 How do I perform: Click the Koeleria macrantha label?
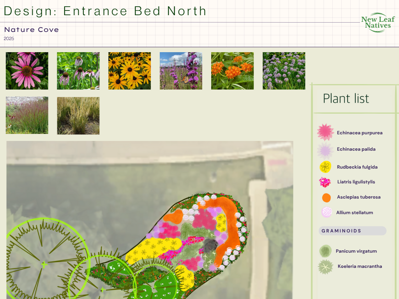tap(360, 266)
